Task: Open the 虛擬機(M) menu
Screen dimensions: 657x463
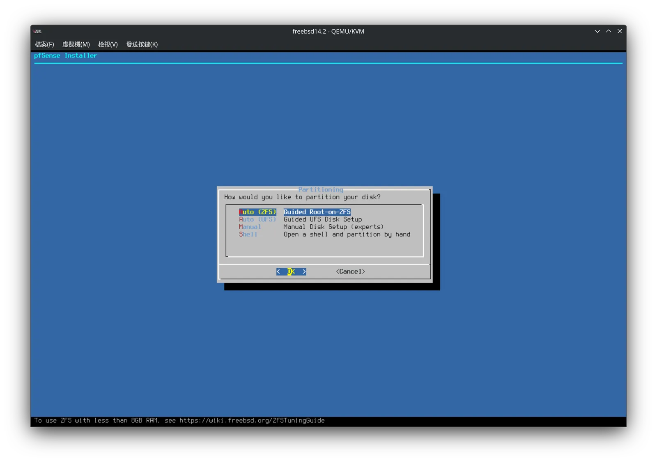Action: [x=76, y=44]
